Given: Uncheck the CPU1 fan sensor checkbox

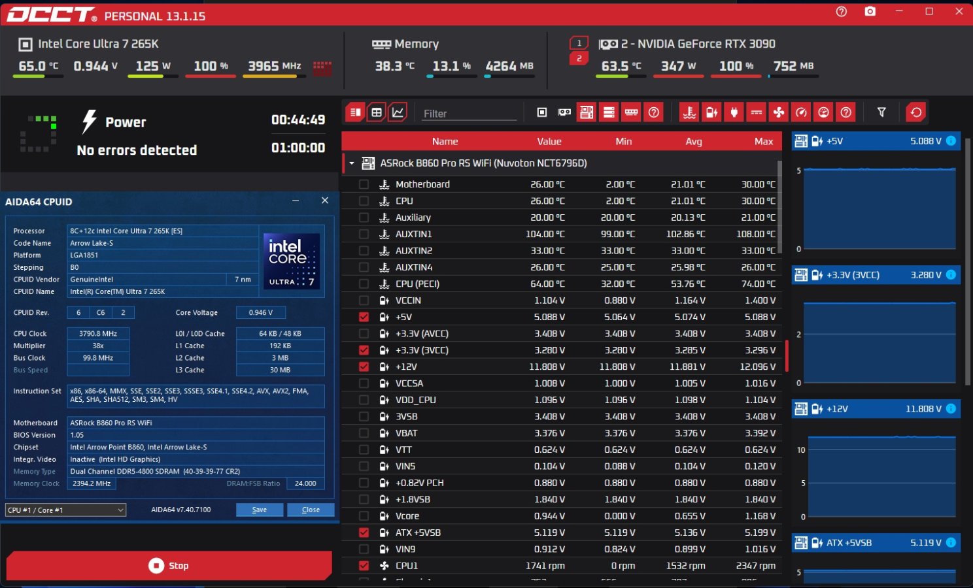Looking at the screenshot, I should pyautogui.click(x=364, y=566).
